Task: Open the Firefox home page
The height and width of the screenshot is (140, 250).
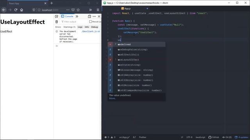Action: point(21,10)
